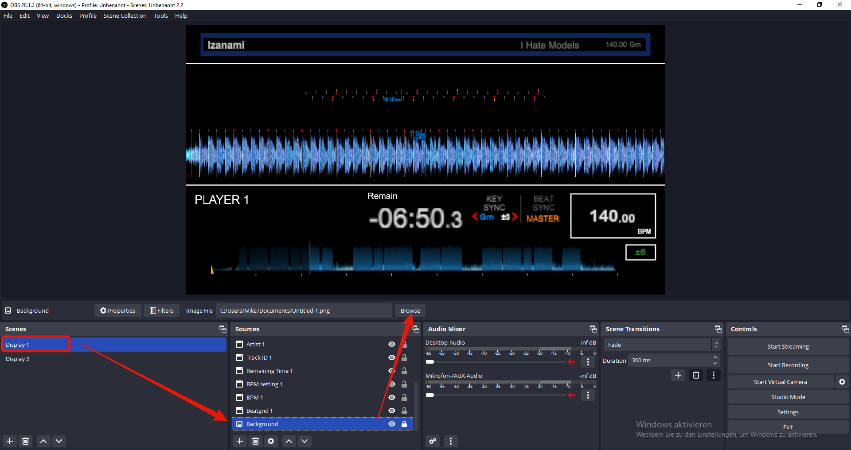The width and height of the screenshot is (851, 450).
Task: Open Settings from the Controls panel
Action: [788, 412]
